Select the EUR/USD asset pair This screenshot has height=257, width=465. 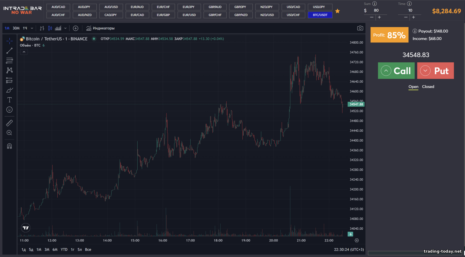coord(189,15)
